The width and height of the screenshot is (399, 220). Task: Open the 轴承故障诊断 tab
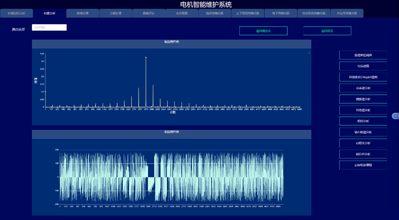point(214,13)
